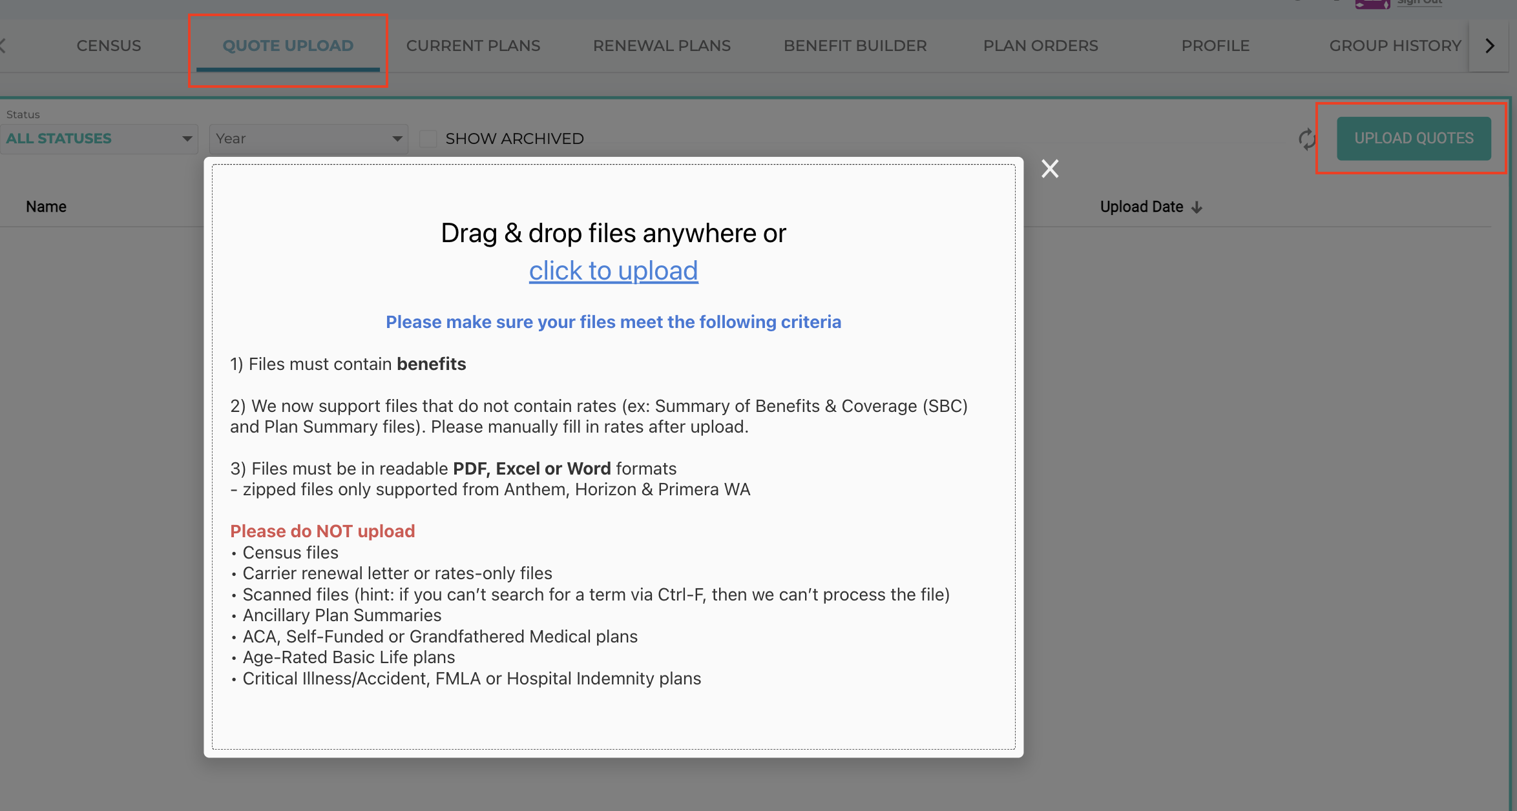Select the Benefit Builder tab
1517x811 pixels.
pos(855,46)
